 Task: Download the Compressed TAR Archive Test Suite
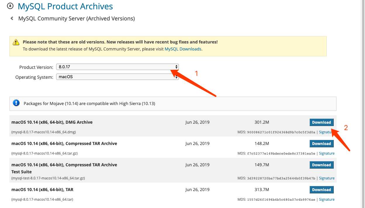point(321,165)
